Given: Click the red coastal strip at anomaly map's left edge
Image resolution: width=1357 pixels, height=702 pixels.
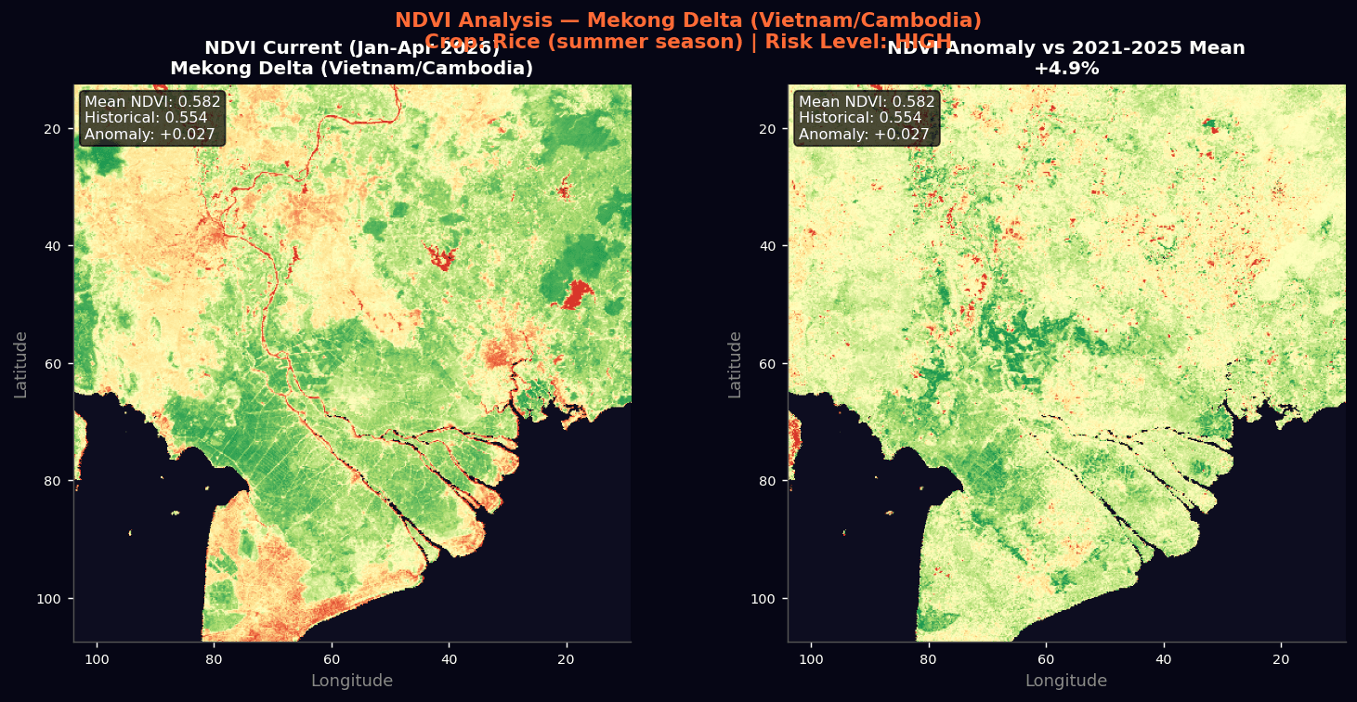Looking at the screenshot, I should click(794, 438).
